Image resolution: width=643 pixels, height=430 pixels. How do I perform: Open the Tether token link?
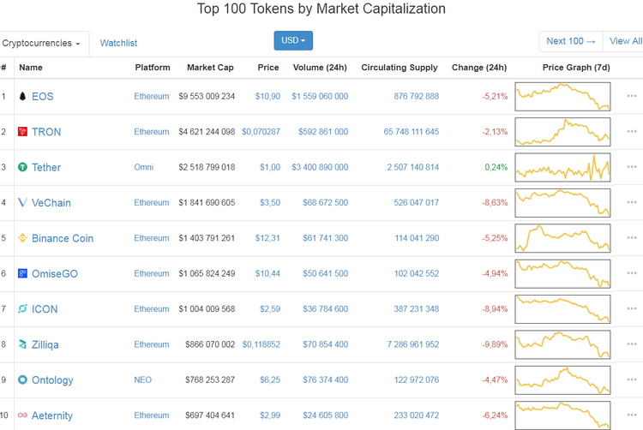tap(46, 168)
